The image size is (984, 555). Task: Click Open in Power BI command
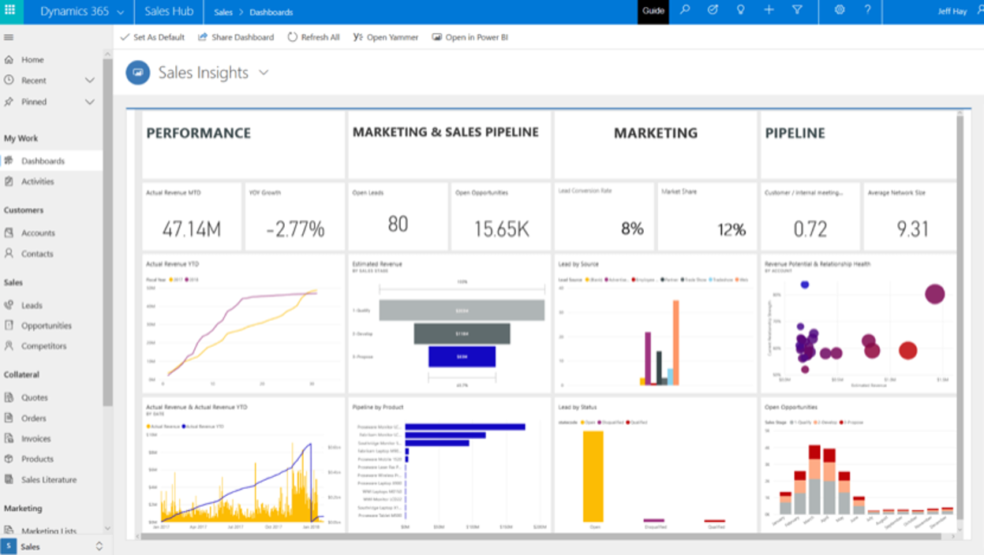tap(470, 37)
